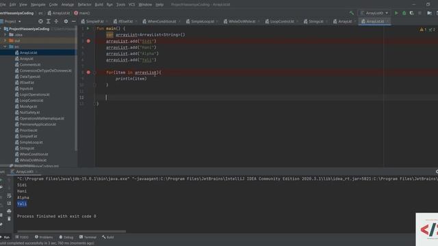The height and width of the screenshot is (246, 438).
Task: Click Select Opened File target icon in Project panel
Action: [40, 21]
